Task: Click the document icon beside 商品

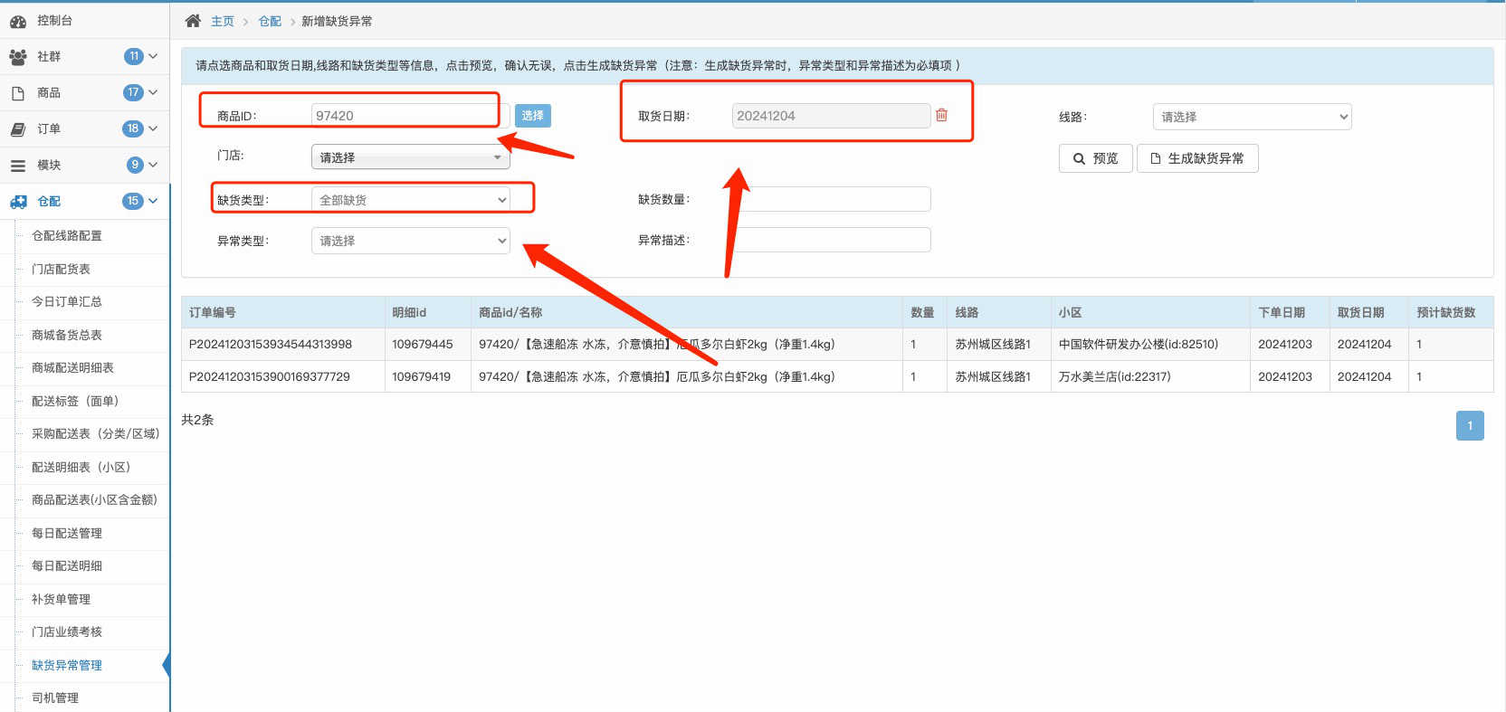Action: (x=18, y=93)
